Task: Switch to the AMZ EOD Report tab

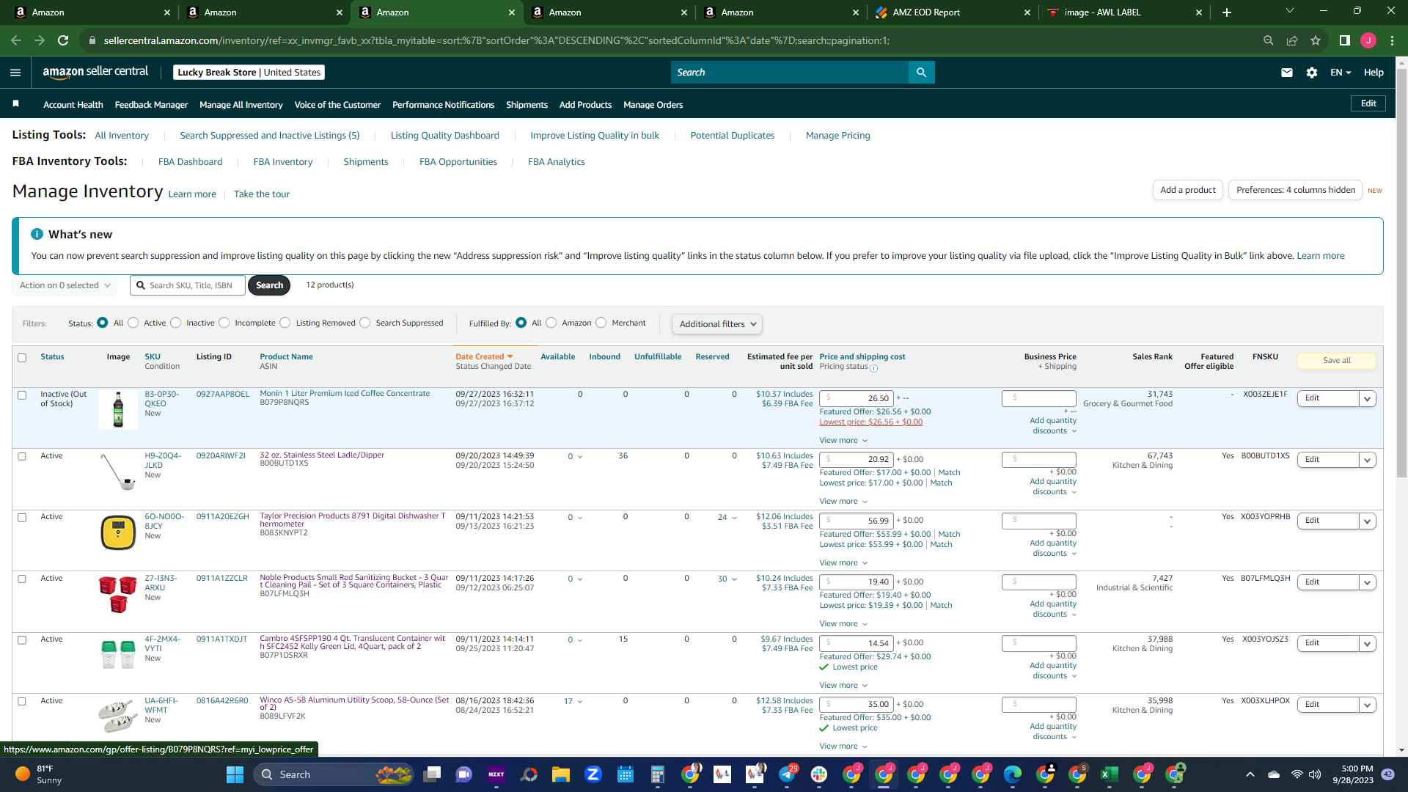Action: [x=952, y=12]
